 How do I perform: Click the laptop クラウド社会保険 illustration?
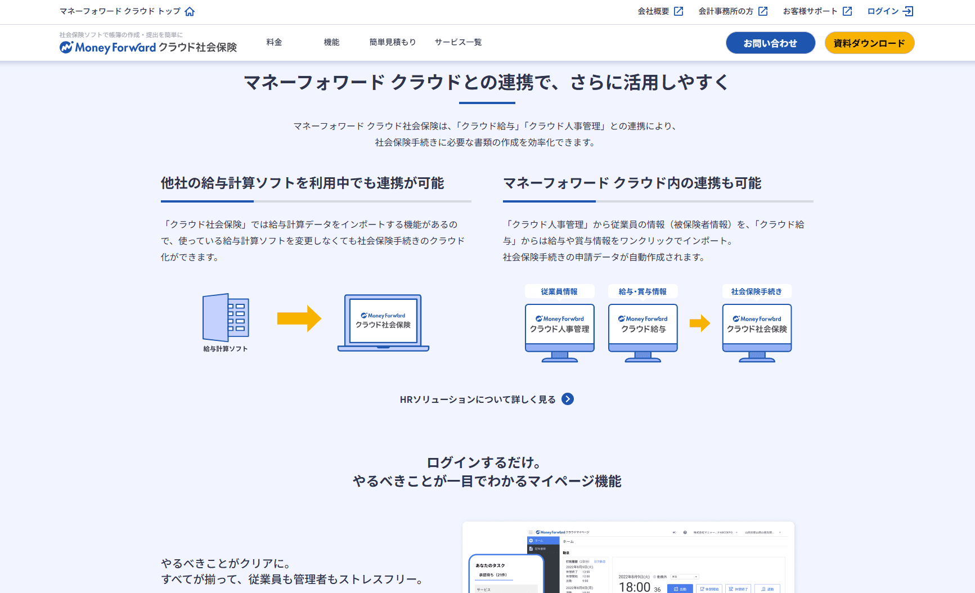point(383,322)
